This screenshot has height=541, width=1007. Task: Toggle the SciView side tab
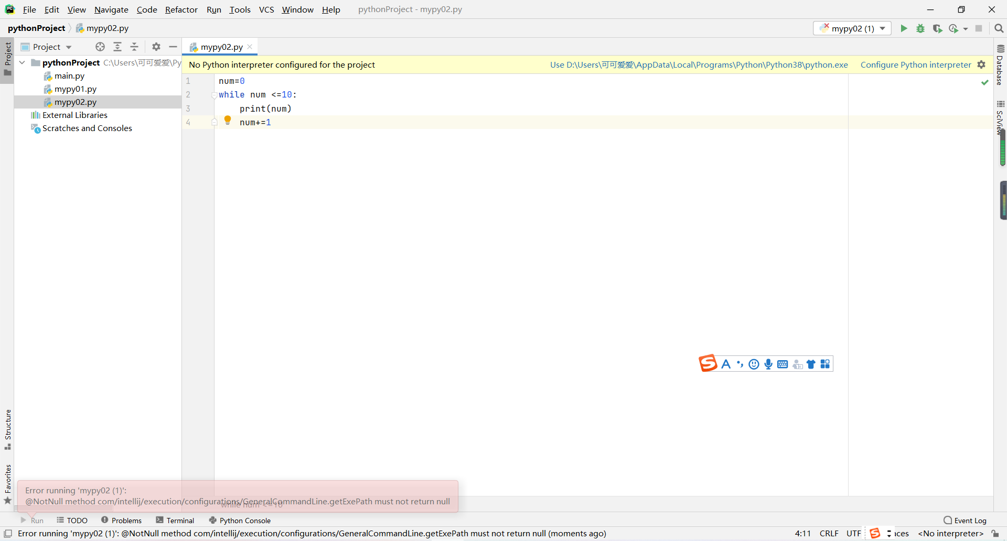(1000, 118)
